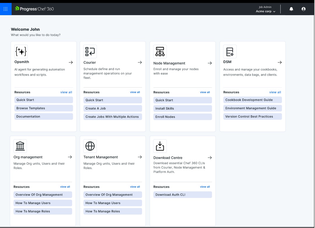Open Download Auth CLI resource
The height and width of the screenshot is (228, 315).
pos(183,195)
